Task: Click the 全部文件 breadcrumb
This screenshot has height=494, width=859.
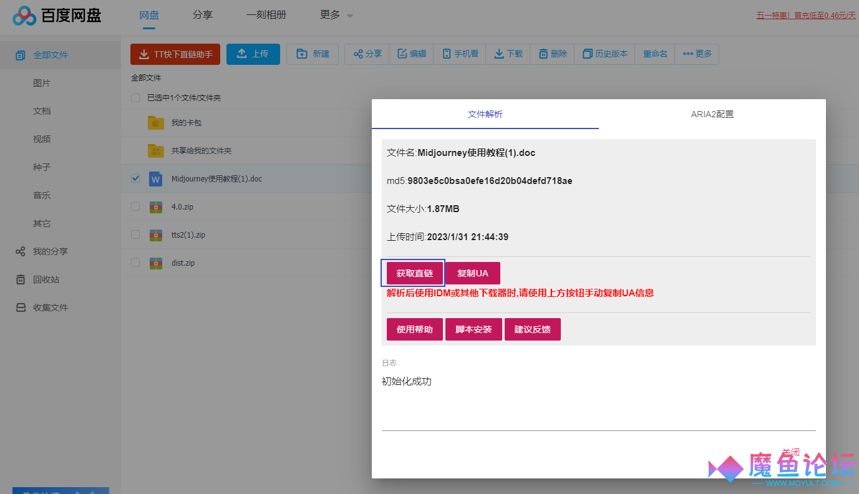Action: 146,78
